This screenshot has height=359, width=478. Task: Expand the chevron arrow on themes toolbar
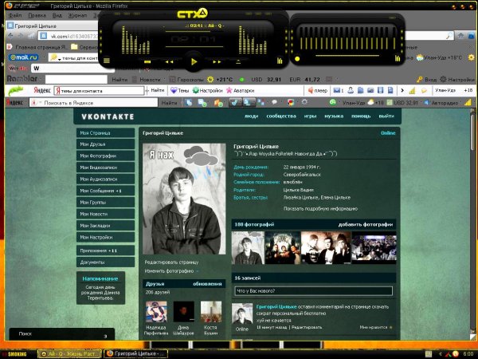402,90
